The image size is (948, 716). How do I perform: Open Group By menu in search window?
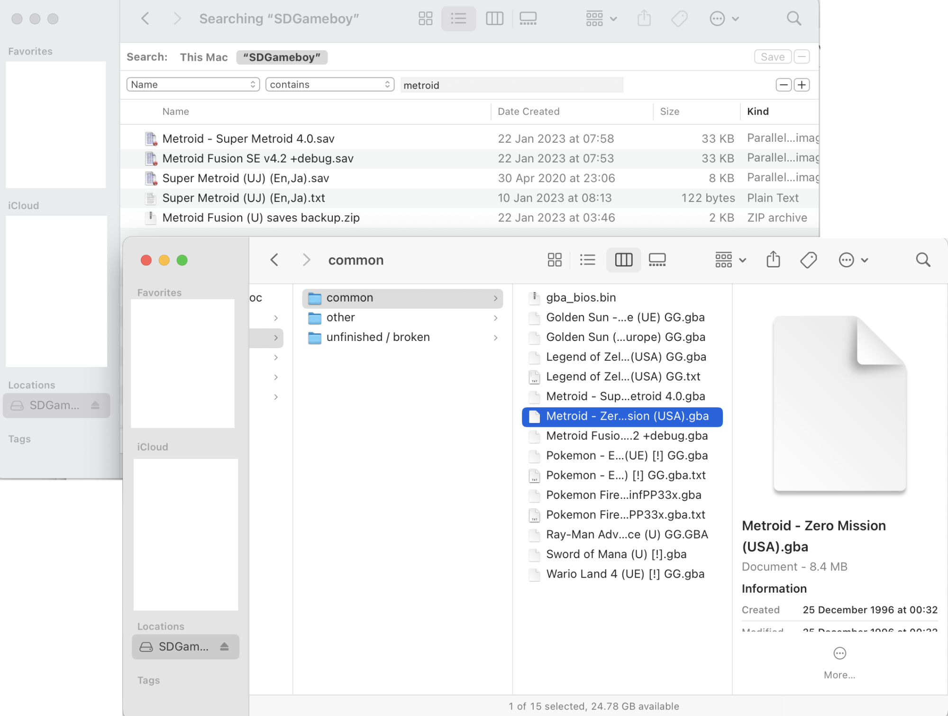[x=601, y=18]
